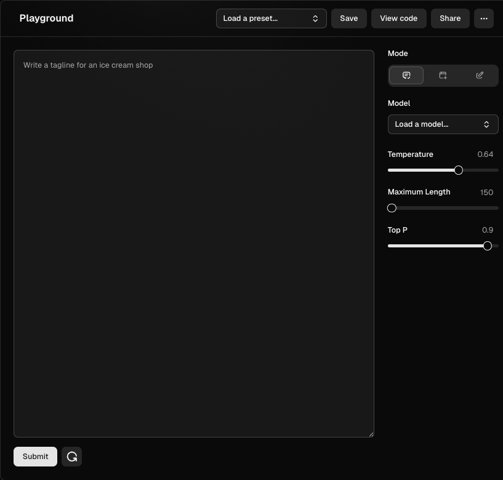Click the Maximum Length value 150
503x480 pixels.
point(486,193)
